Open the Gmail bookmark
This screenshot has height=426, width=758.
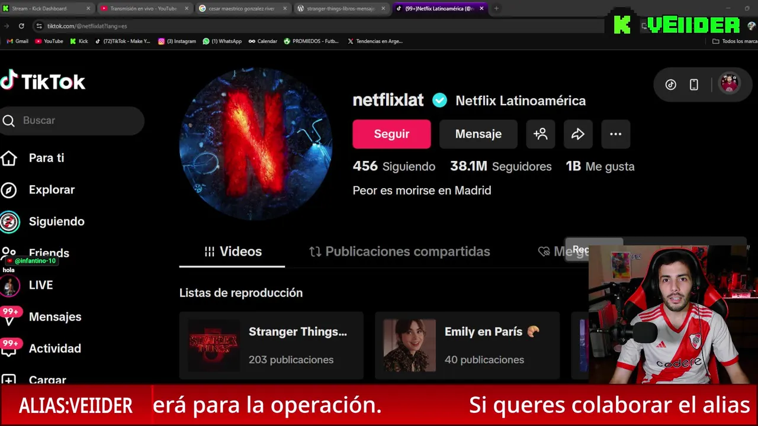[17, 41]
